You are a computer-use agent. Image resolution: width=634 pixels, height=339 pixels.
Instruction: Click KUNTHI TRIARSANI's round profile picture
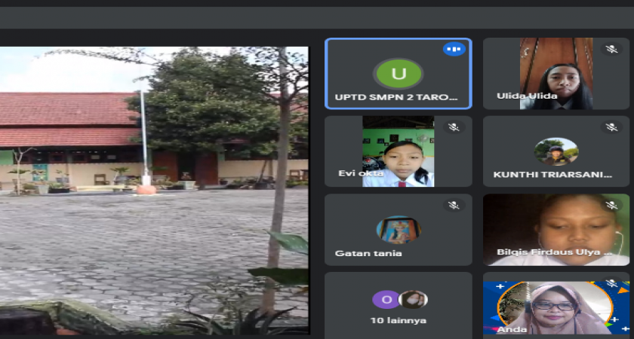(556, 151)
